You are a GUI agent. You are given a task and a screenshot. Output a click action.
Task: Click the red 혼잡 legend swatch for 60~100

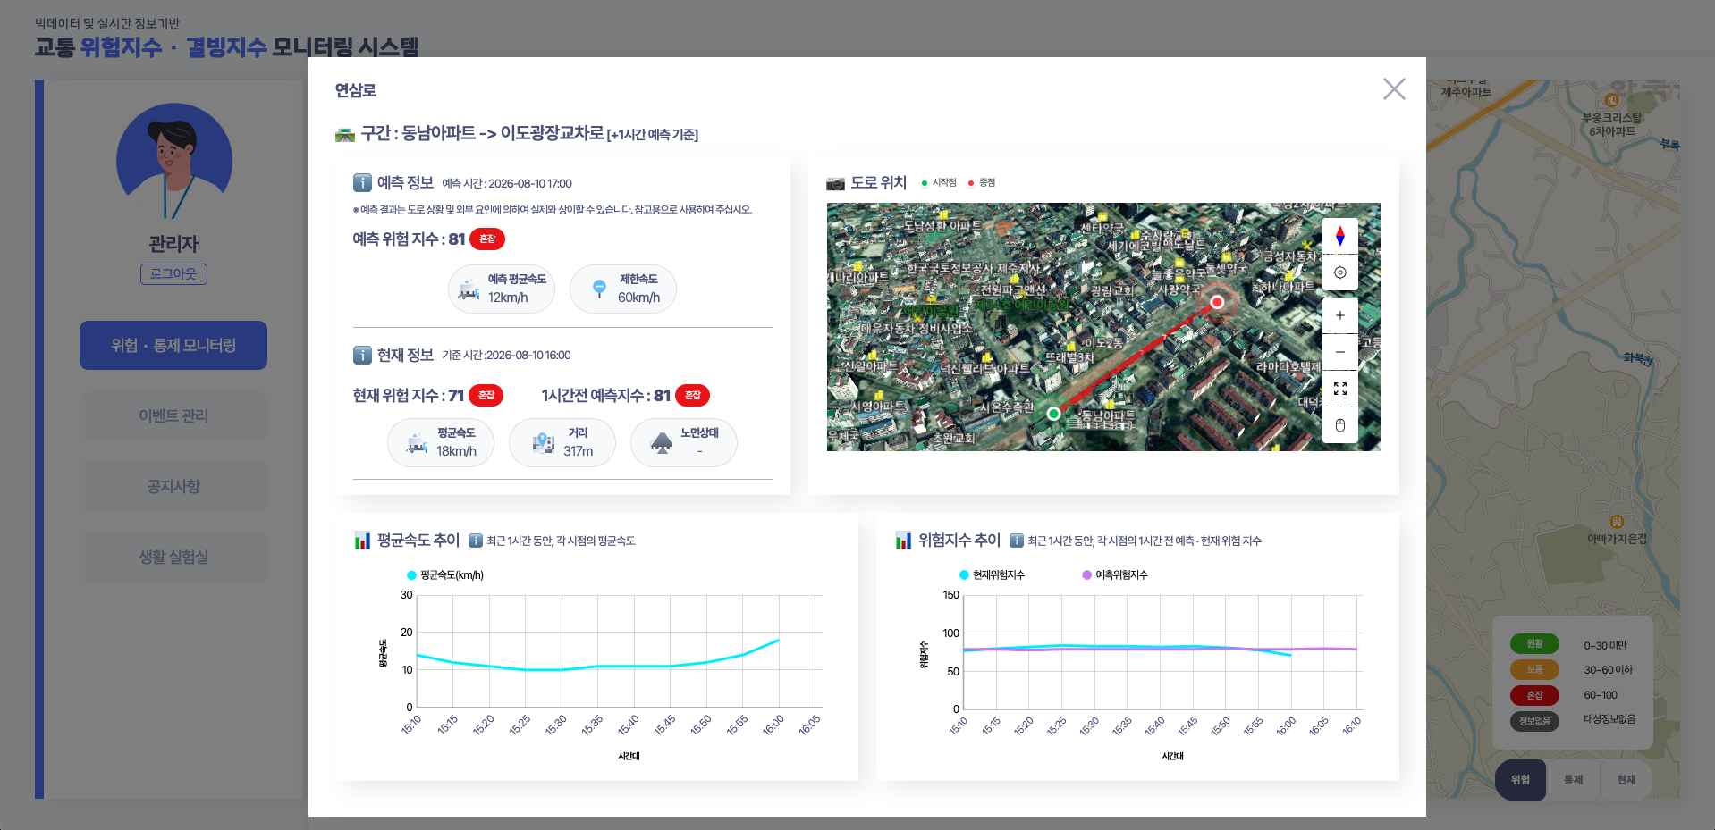[x=1534, y=695]
